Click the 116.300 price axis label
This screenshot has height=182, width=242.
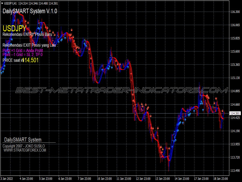(x=235, y=12)
